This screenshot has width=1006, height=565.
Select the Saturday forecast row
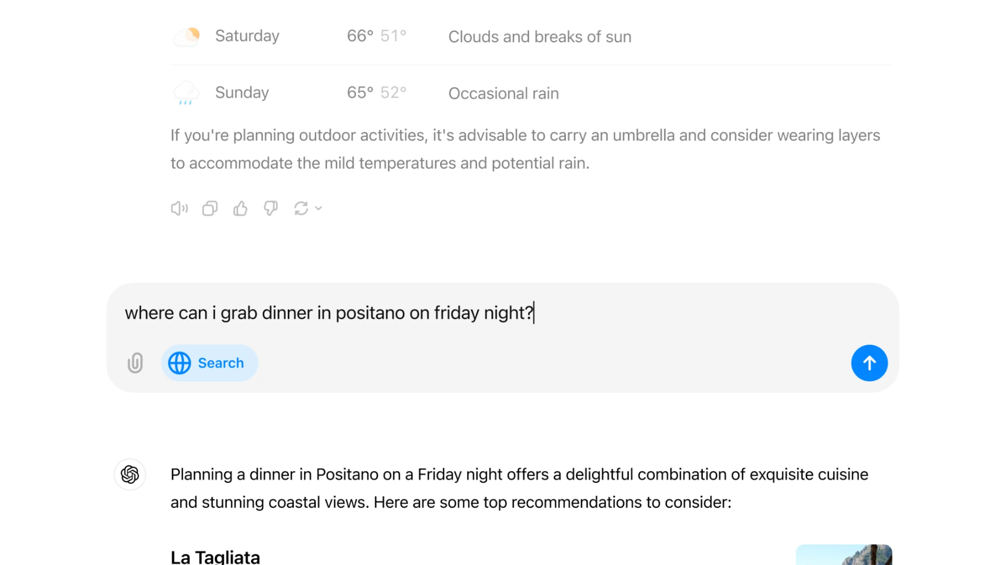[x=531, y=36]
